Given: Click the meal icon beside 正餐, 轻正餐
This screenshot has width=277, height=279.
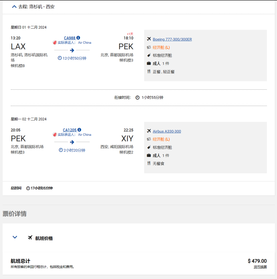Looking at the screenshot, I should click(149, 72).
